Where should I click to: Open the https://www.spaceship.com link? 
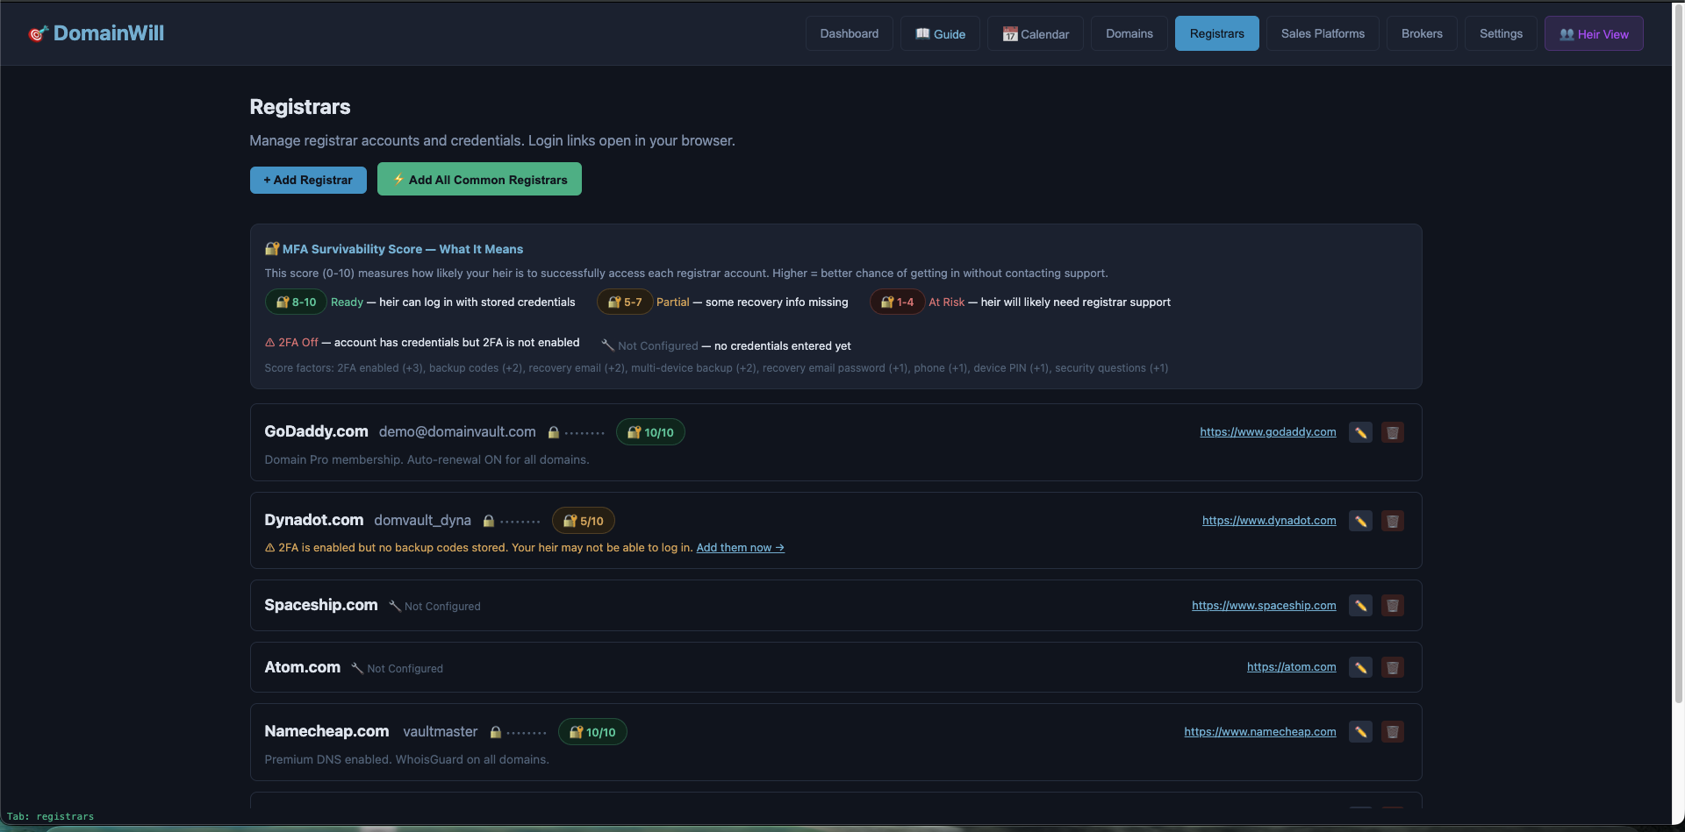(1264, 605)
